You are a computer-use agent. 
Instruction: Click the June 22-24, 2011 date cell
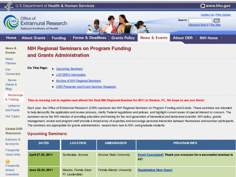[43, 172]
